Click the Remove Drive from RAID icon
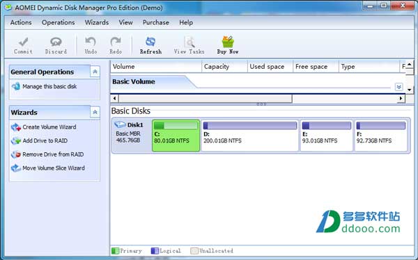 pos(16,154)
